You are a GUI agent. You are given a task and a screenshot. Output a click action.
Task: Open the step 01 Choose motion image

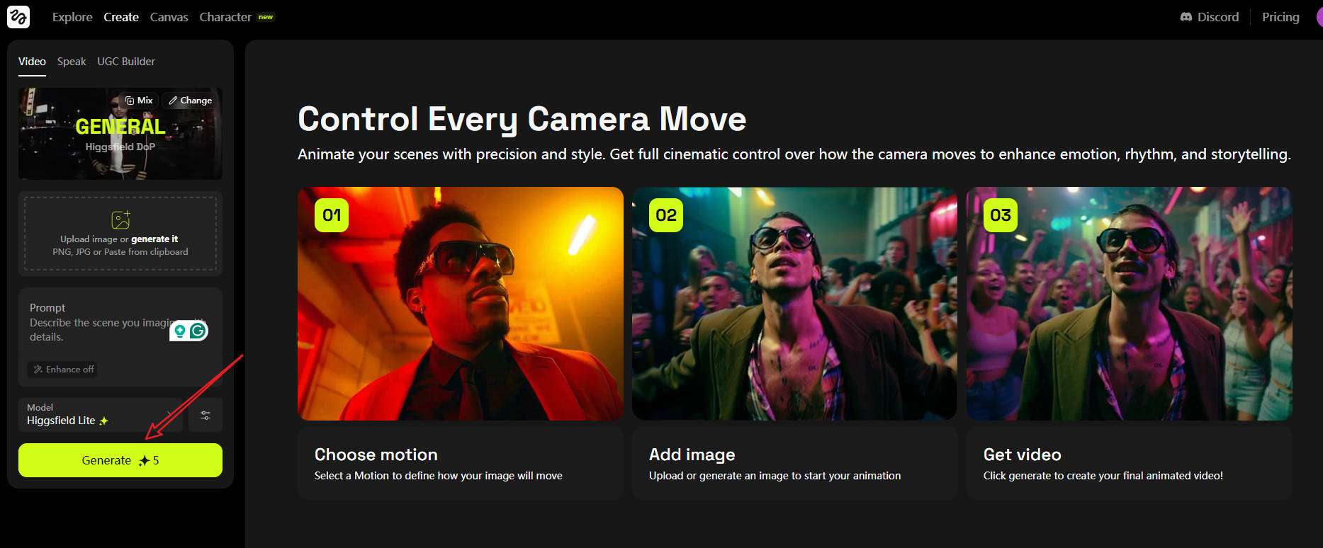click(x=461, y=304)
